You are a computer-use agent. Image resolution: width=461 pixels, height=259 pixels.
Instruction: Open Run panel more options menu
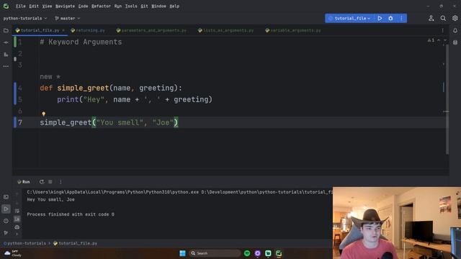(61, 182)
